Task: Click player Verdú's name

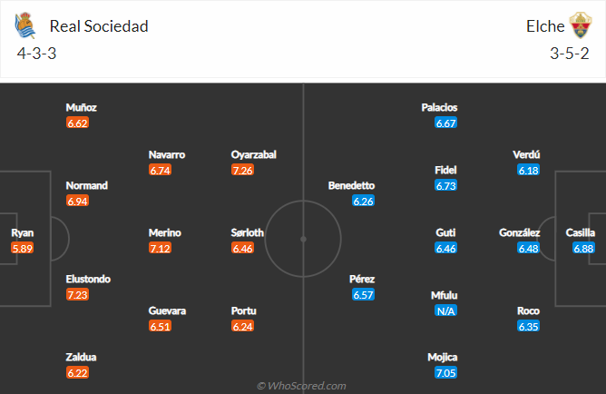Action: pos(528,154)
